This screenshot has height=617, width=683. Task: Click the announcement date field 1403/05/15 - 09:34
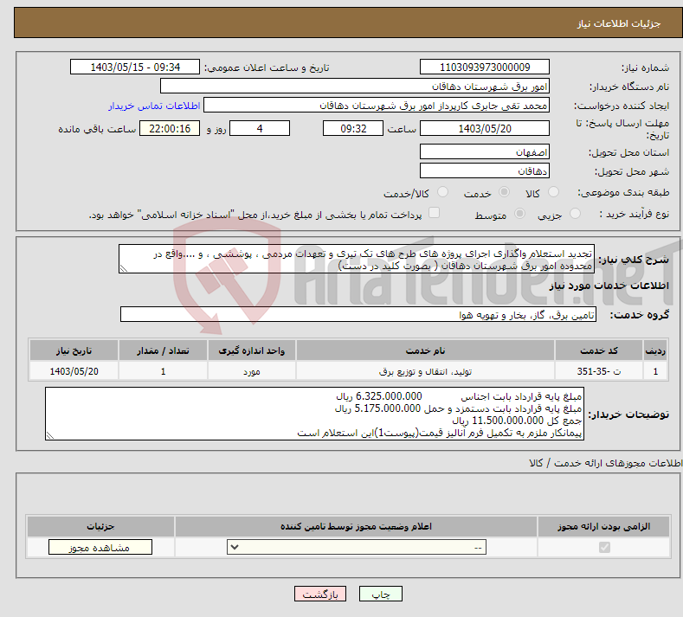pyautogui.click(x=135, y=67)
